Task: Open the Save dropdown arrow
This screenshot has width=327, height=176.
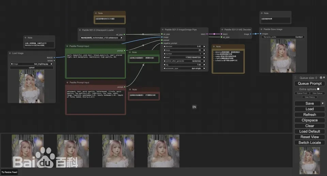Action: pyautogui.click(x=323, y=103)
